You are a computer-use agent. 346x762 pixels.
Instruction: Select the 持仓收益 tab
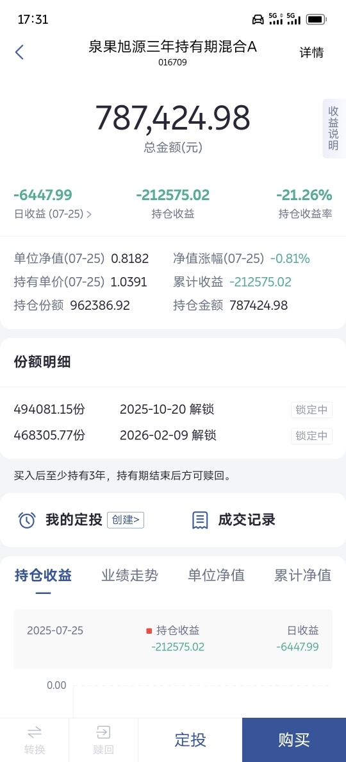pos(43,575)
